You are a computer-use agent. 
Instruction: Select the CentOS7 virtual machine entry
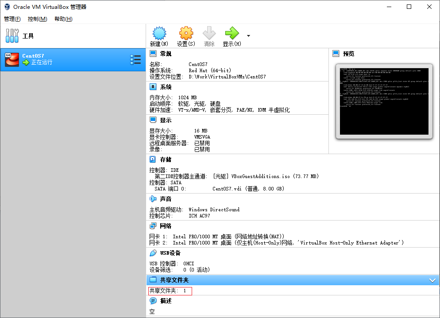pos(73,59)
